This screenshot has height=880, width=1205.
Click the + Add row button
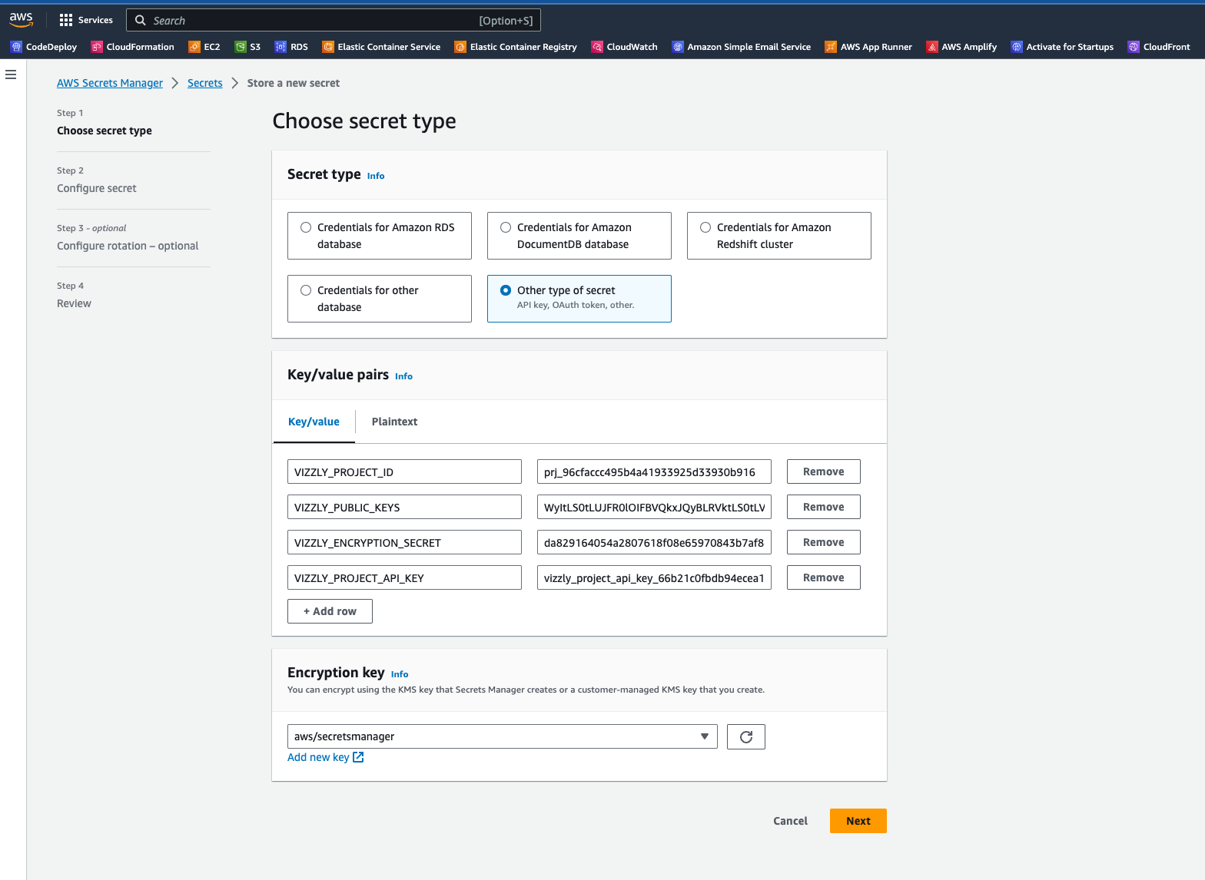pyautogui.click(x=330, y=611)
